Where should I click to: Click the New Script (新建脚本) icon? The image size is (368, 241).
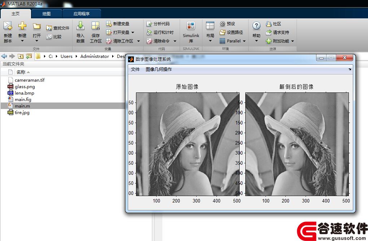[8, 26]
